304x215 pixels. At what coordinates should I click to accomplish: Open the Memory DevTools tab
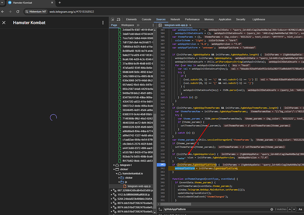click(x=209, y=19)
